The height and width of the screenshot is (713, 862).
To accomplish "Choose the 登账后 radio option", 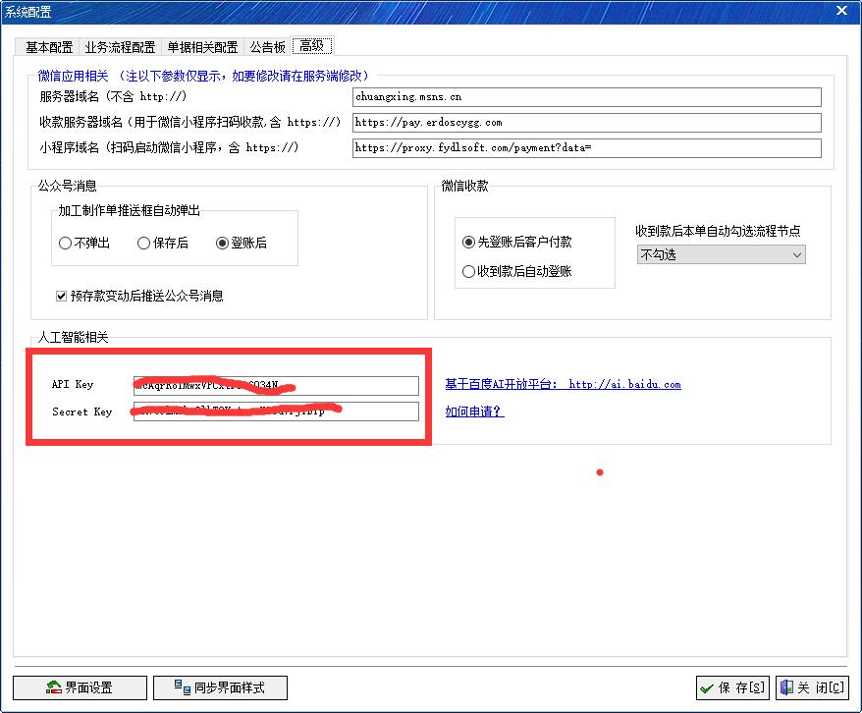I will [223, 243].
